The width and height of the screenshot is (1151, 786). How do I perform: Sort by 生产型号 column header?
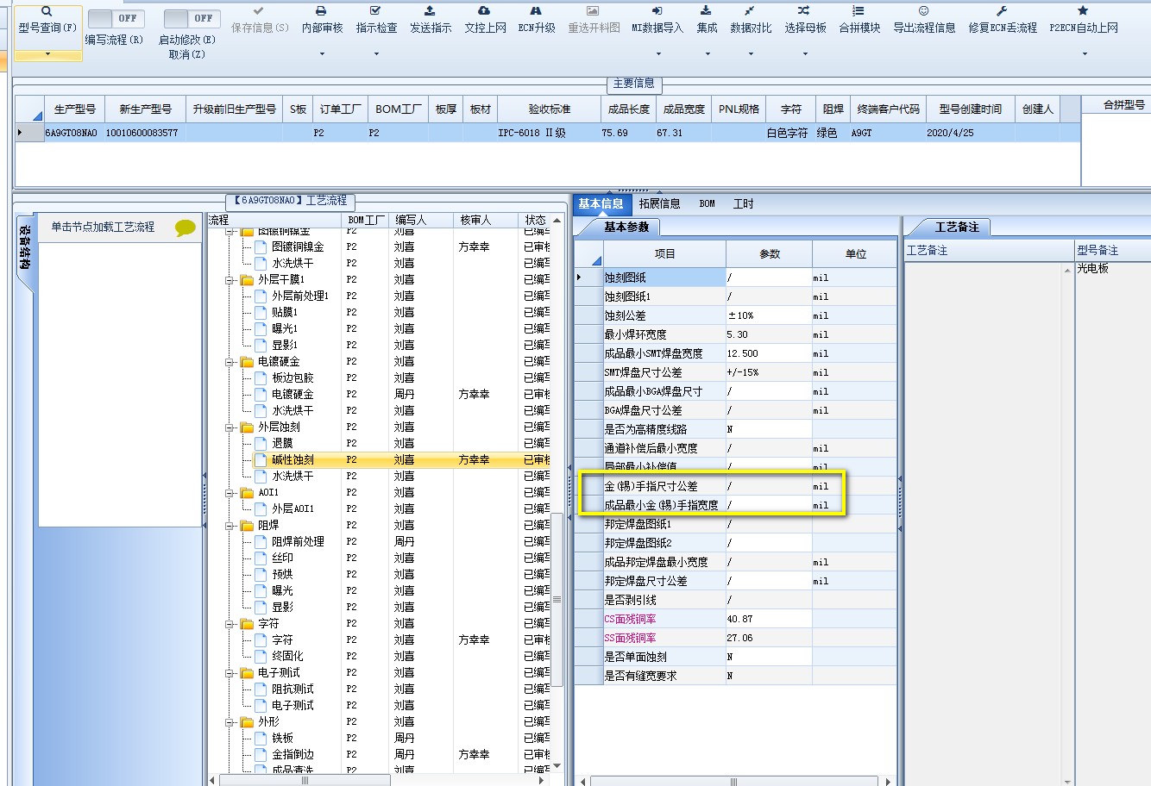click(74, 109)
